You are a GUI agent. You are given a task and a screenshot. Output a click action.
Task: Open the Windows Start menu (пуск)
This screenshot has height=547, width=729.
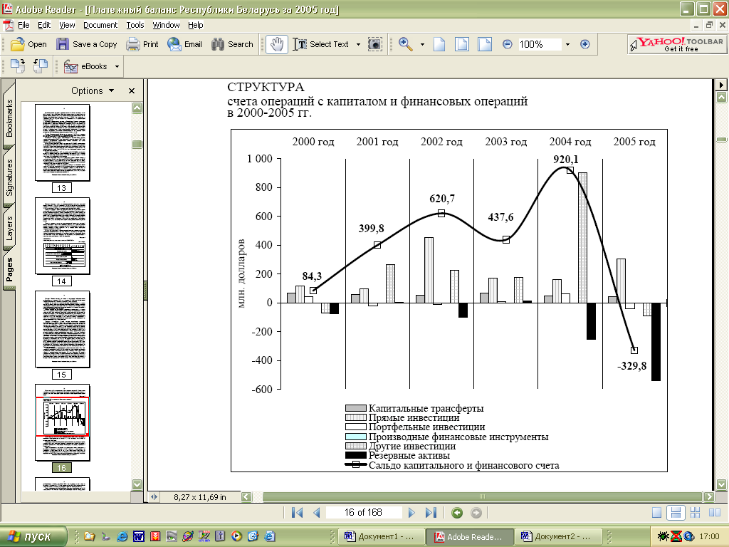pos(33,536)
